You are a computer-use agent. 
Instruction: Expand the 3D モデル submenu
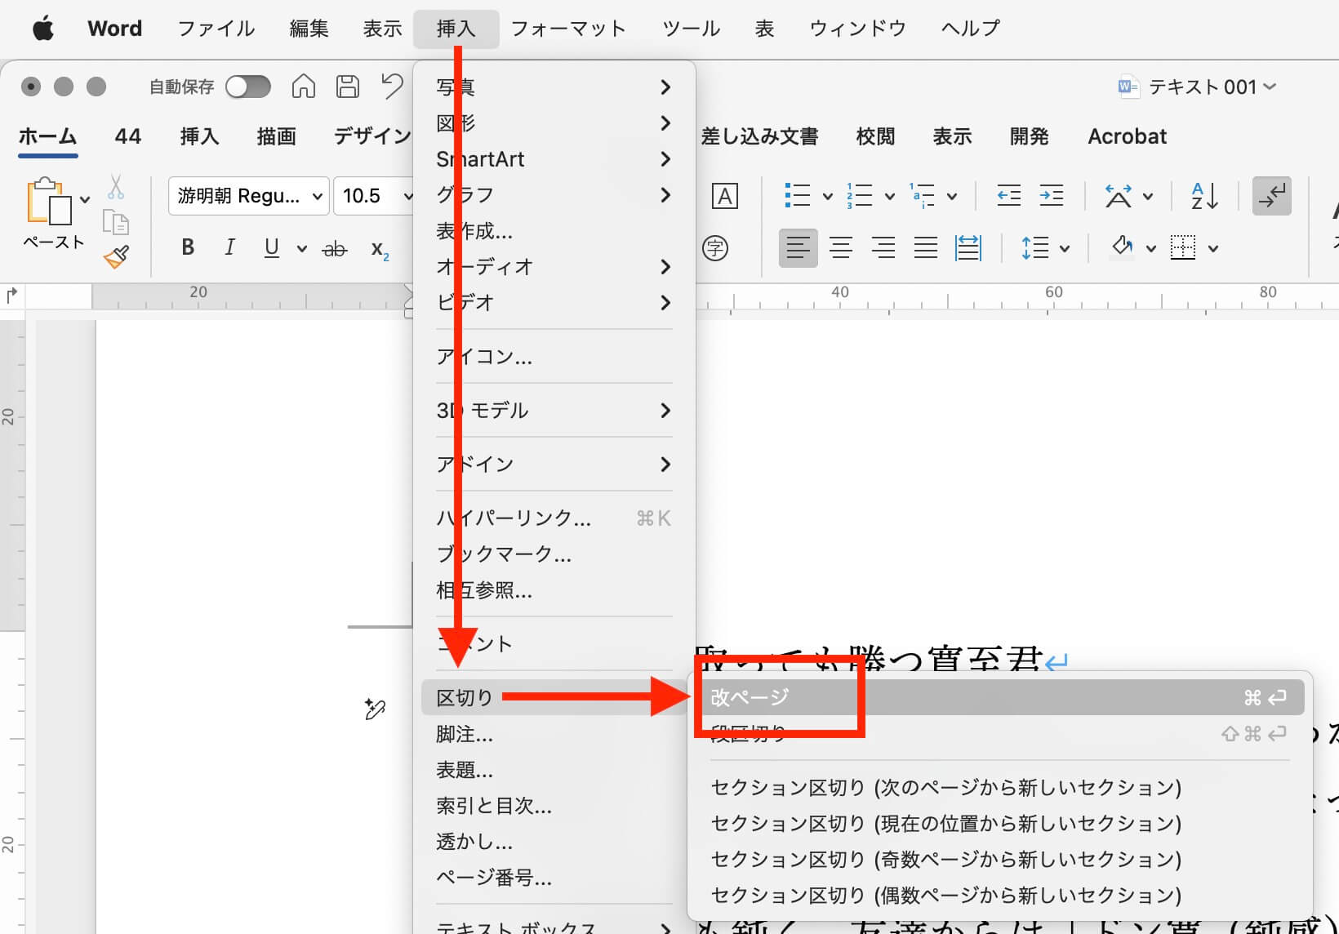554,410
